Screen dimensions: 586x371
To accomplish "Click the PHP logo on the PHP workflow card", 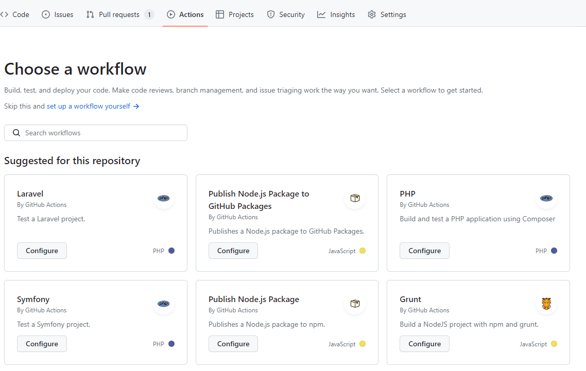I will [x=546, y=198].
